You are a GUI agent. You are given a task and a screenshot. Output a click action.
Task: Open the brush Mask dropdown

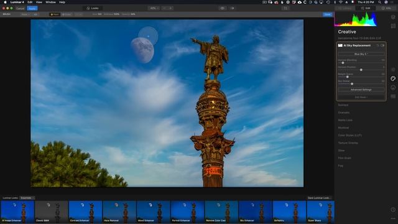coord(25,14)
